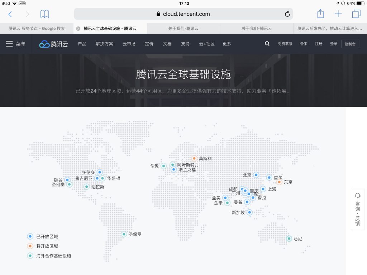Open the 解决方案 nav menu
This screenshot has width=367, height=275.
point(104,44)
